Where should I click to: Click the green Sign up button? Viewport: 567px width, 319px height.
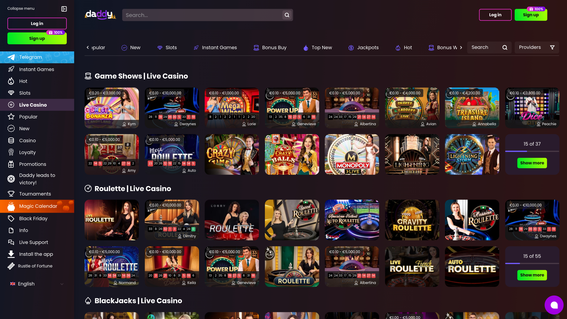531,14
